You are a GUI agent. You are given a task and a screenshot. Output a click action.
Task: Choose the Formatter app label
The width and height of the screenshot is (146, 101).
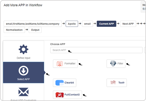click(70, 64)
